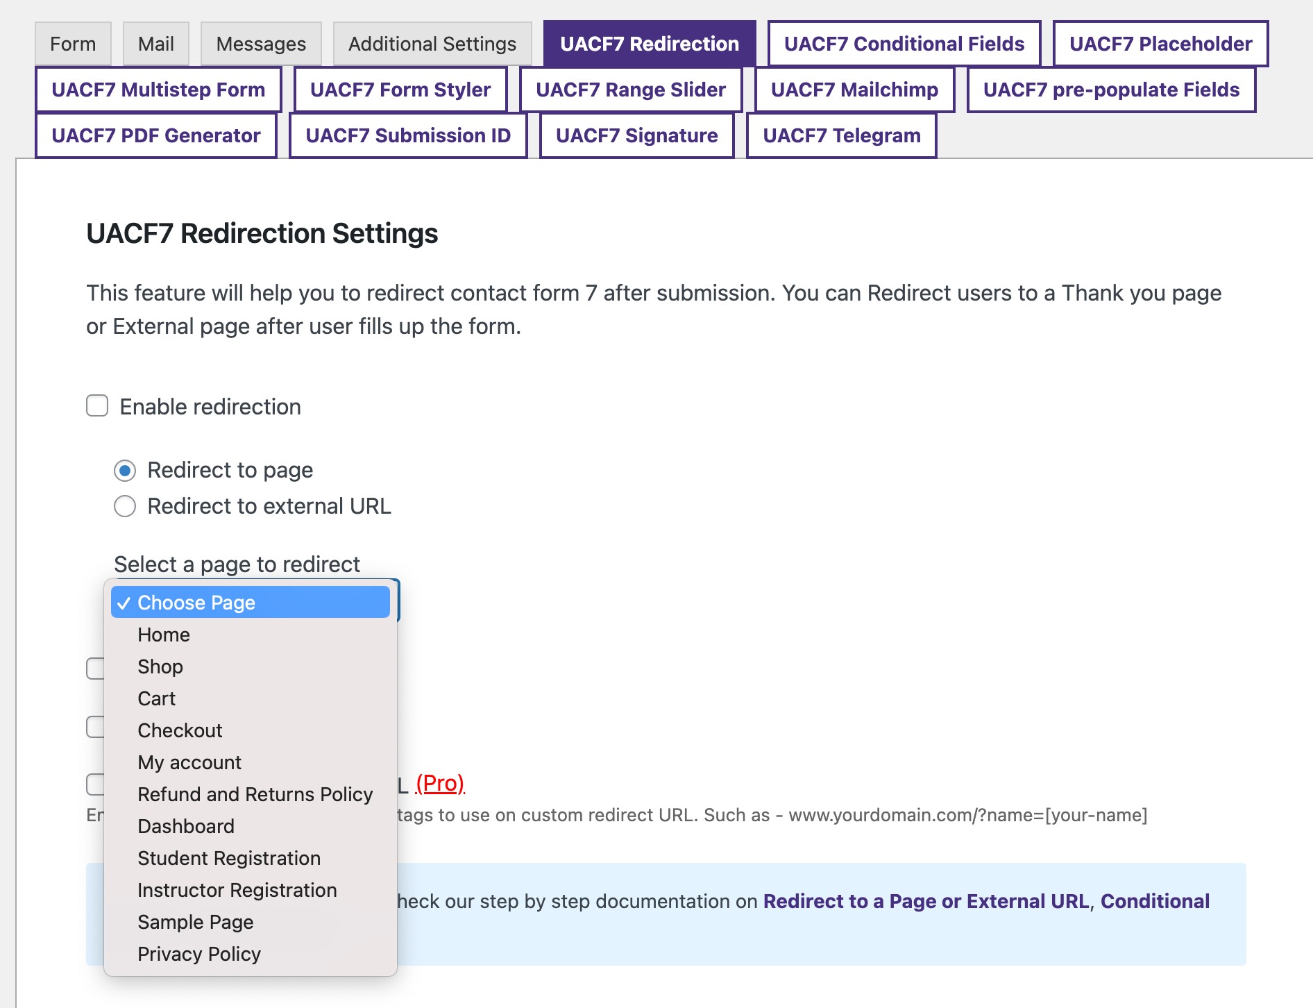The width and height of the screenshot is (1313, 1008).
Task: Select Student Registration page option
Action: [x=251, y=858]
